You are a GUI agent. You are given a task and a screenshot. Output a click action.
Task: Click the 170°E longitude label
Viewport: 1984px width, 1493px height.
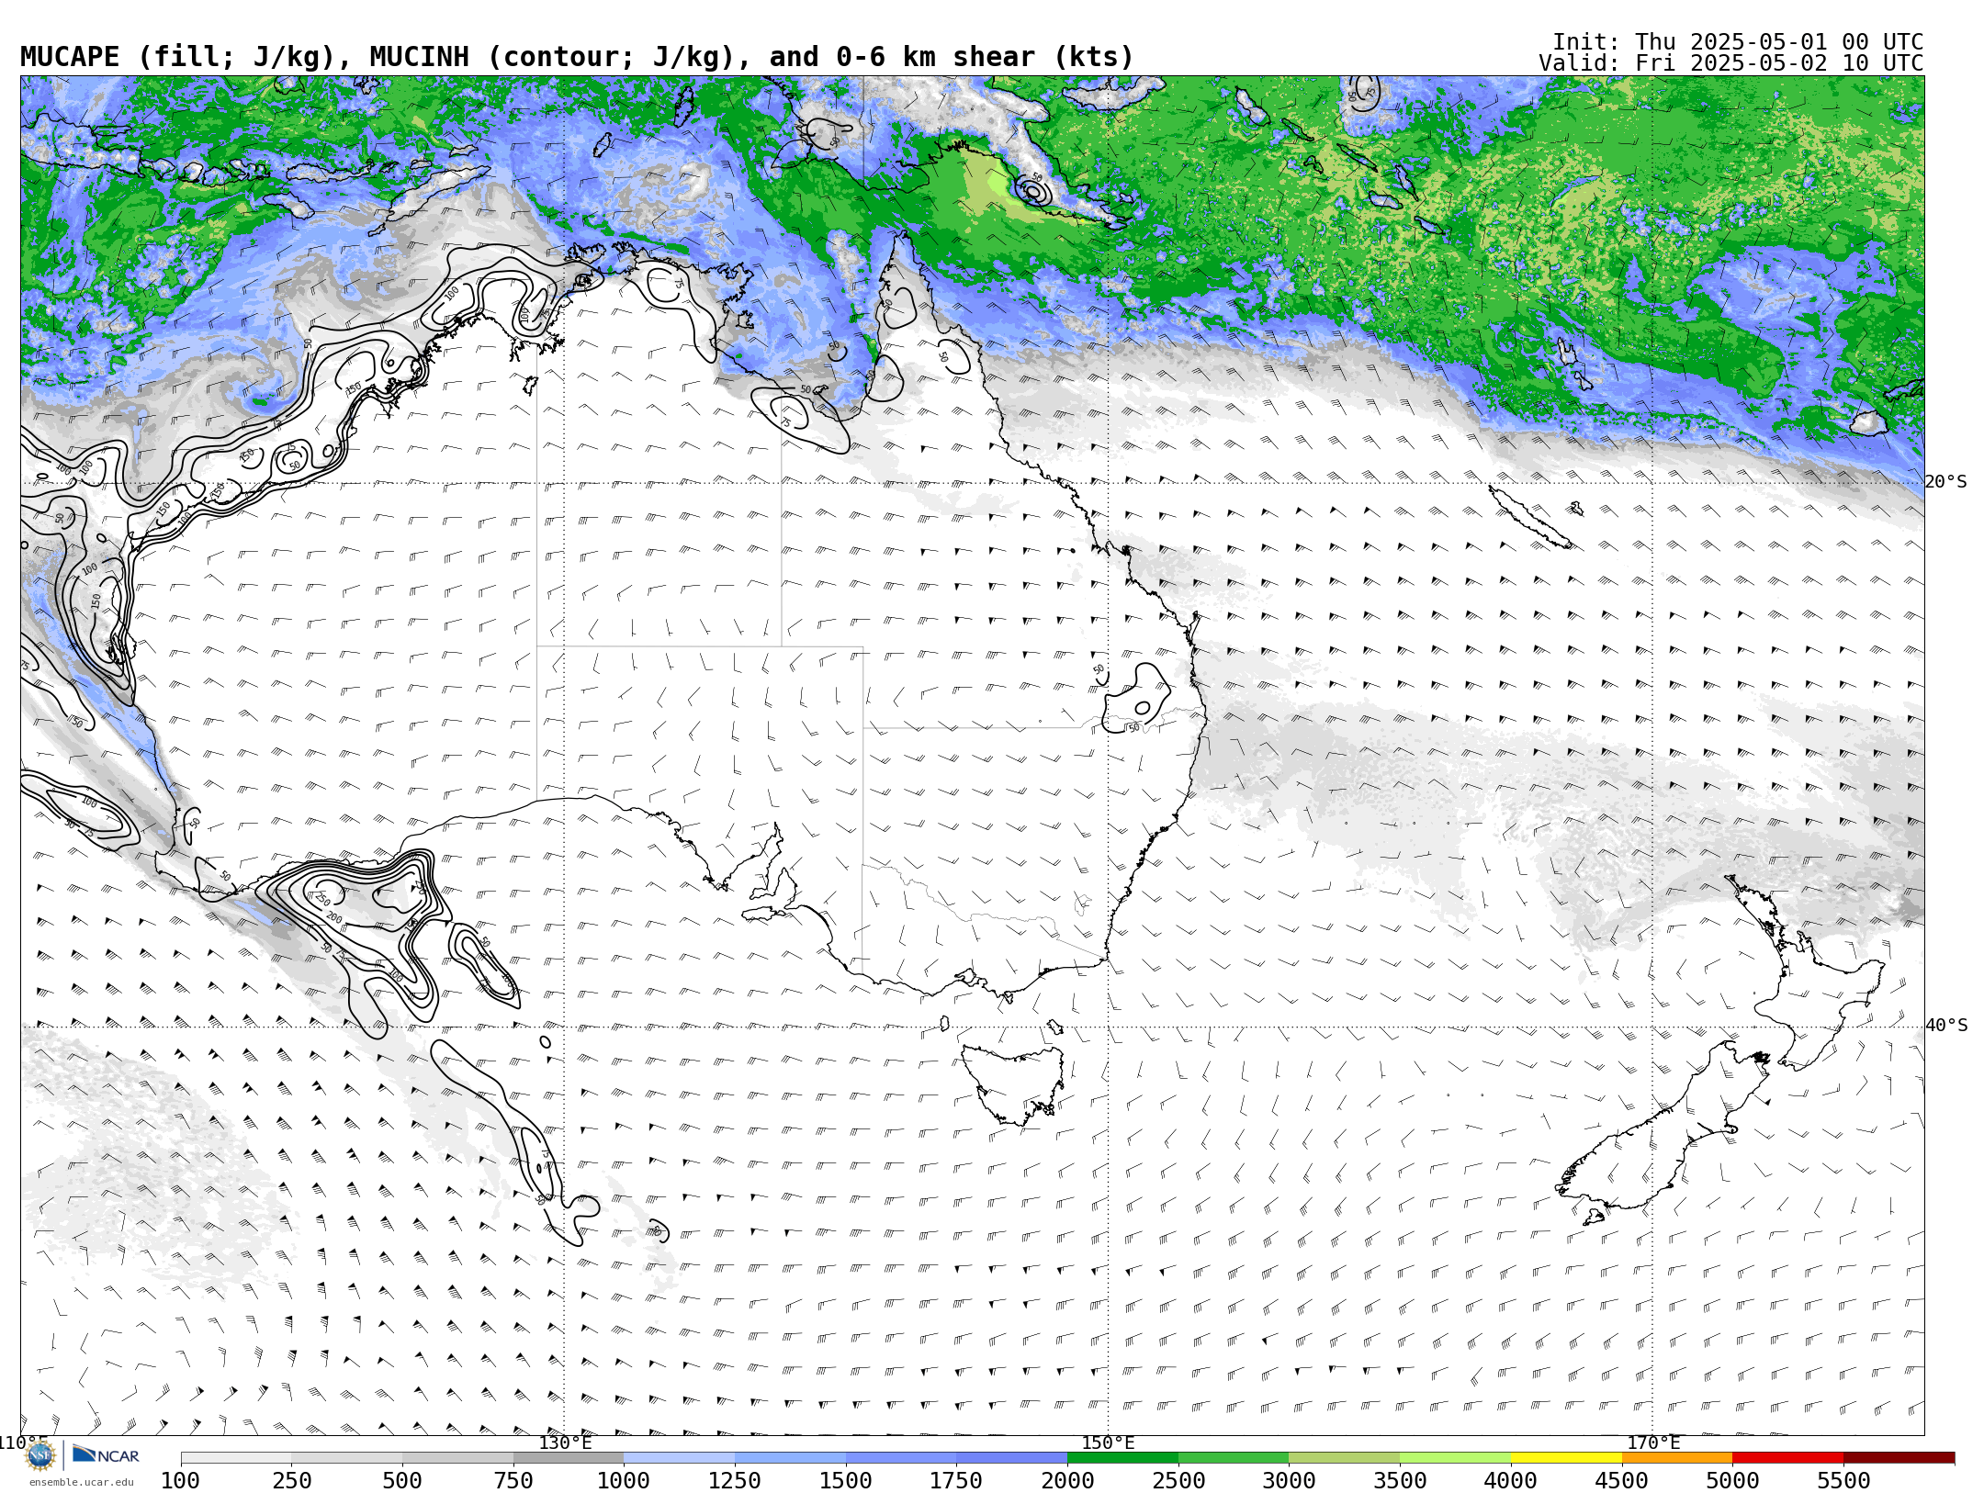[x=1653, y=1442]
